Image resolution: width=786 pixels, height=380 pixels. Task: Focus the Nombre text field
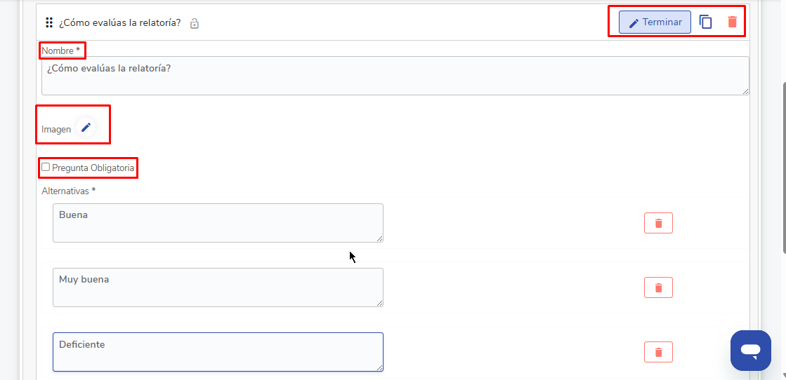coord(395,75)
